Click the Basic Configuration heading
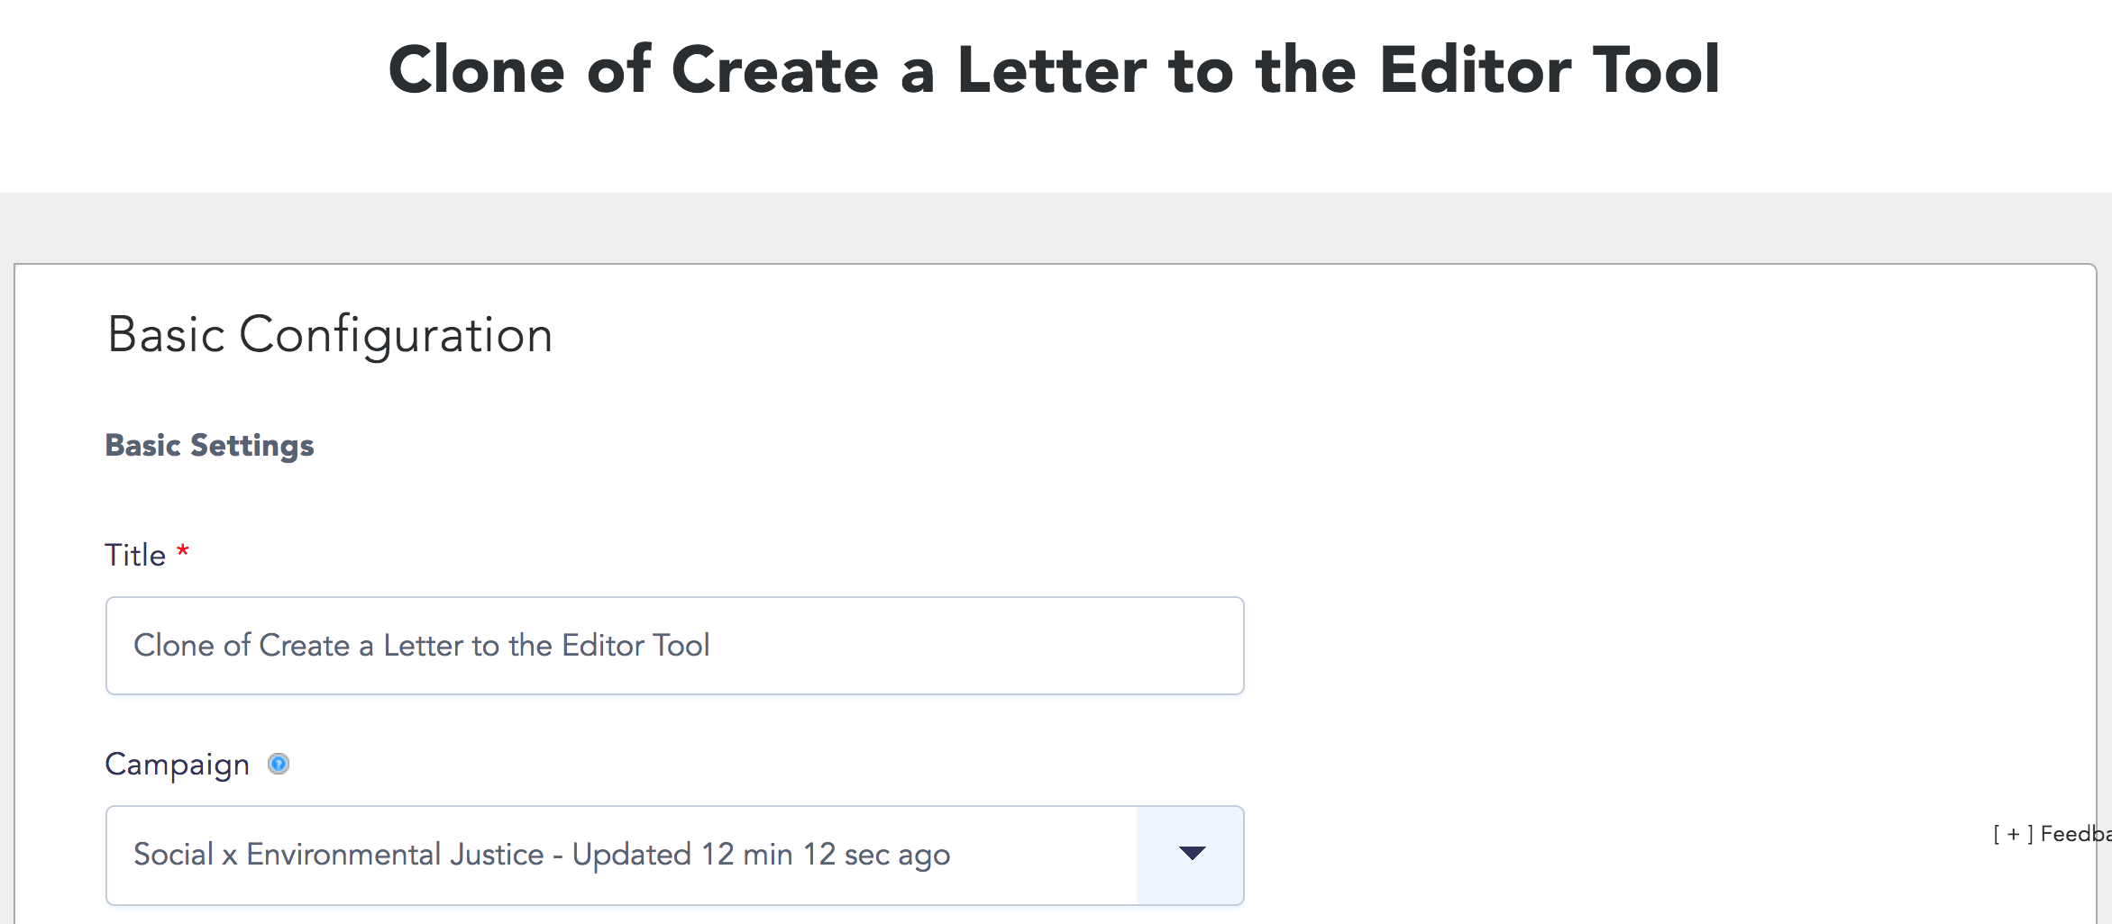This screenshot has height=924, width=2112. point(330,335)
